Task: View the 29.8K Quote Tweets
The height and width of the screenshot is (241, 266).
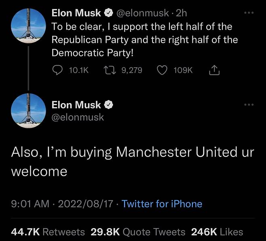Action: tap(138, 232)
